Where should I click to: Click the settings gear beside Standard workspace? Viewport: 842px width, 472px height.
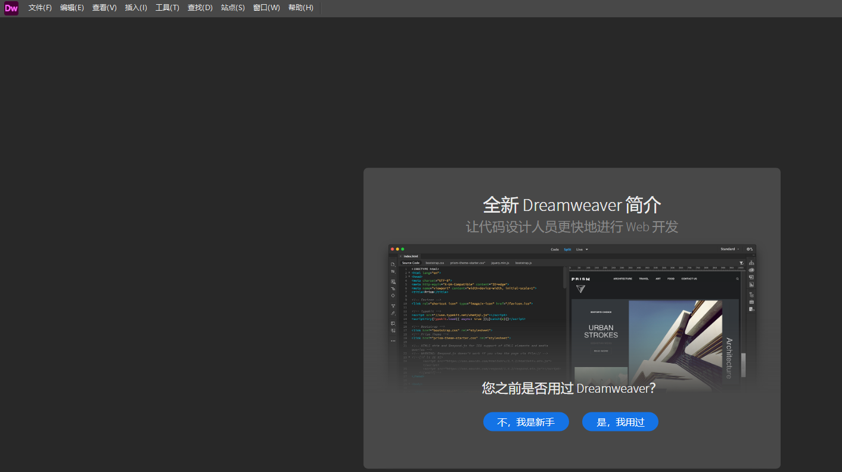coord(748,249)
